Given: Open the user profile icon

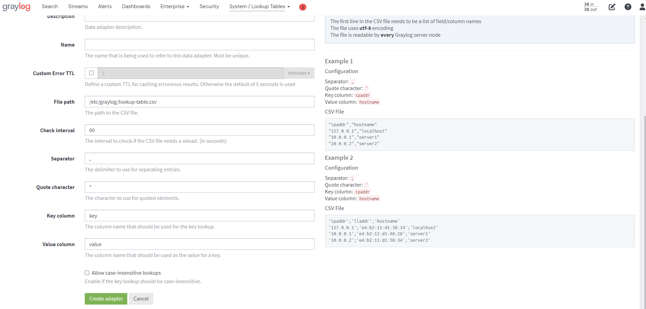Looking at the screenshot, I should 642,7.
